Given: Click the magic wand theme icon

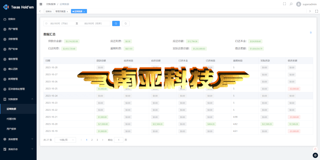Looking at the screenshot, I should [291, 4].
